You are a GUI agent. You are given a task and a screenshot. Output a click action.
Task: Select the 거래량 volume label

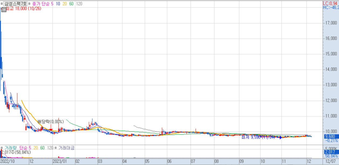[x=11, y=148]
